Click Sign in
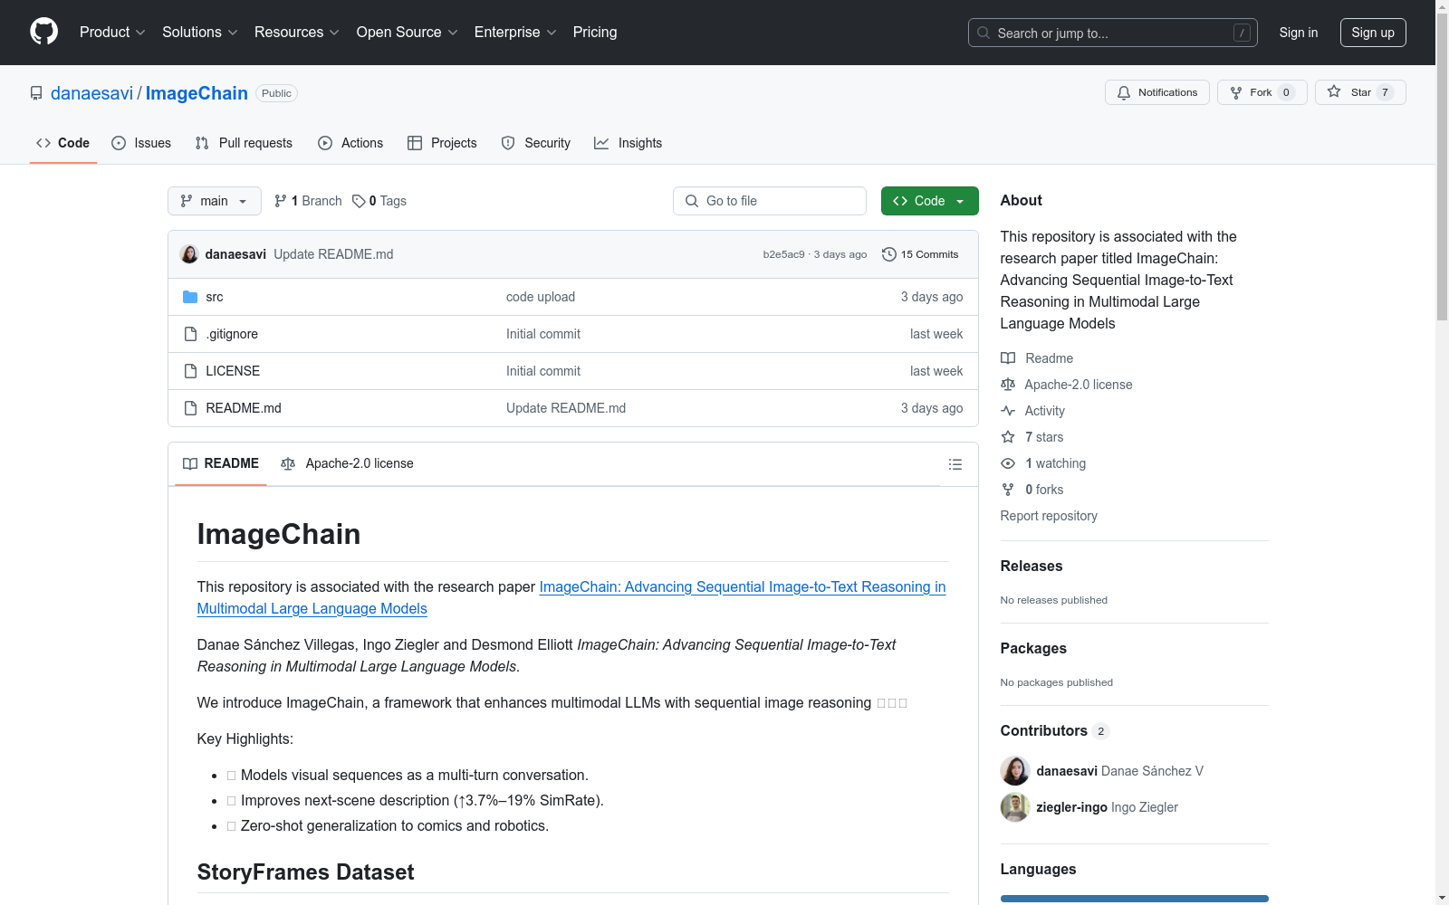 [x=1299, y=33]
